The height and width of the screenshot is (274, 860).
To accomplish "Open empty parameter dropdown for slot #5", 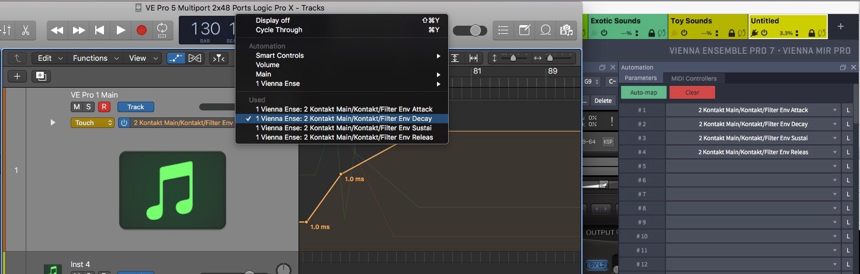I will [752, 166].
